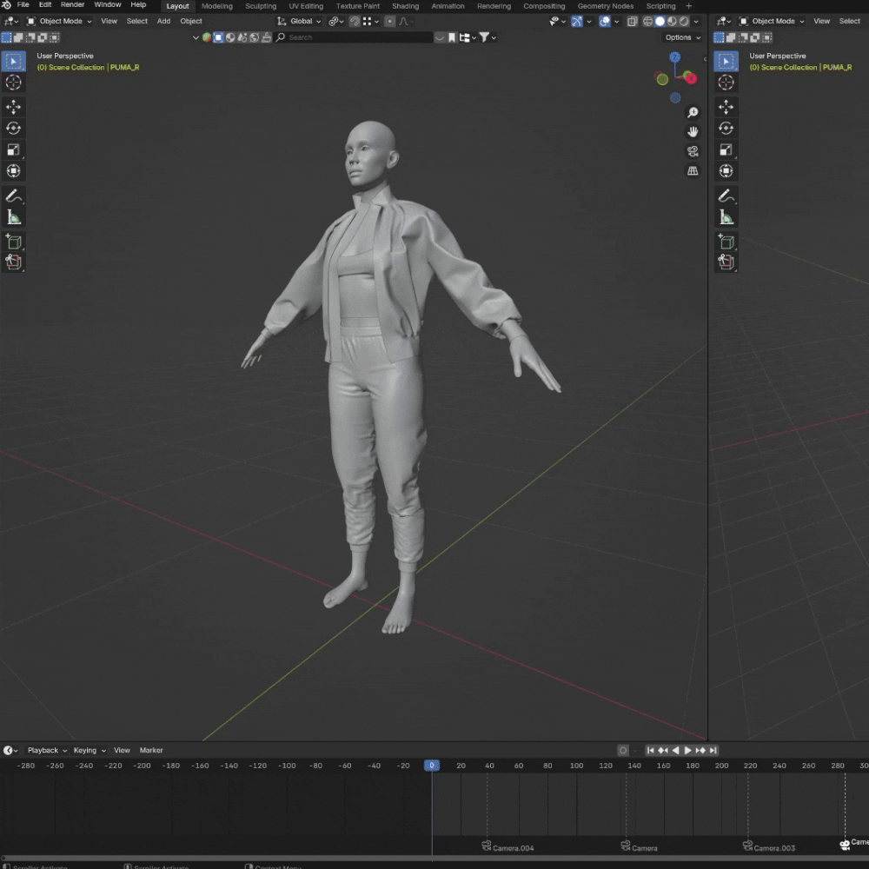Select the Transform tool in the left viewport toolbar
869x869 pixels.
(x=13, y=170)
